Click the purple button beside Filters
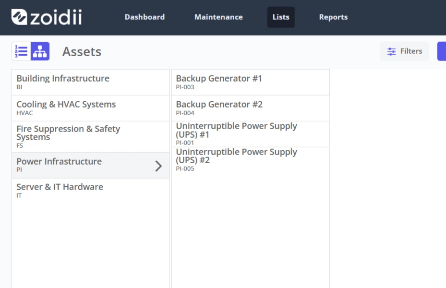 pyautogui.click(x=442, y=51)
